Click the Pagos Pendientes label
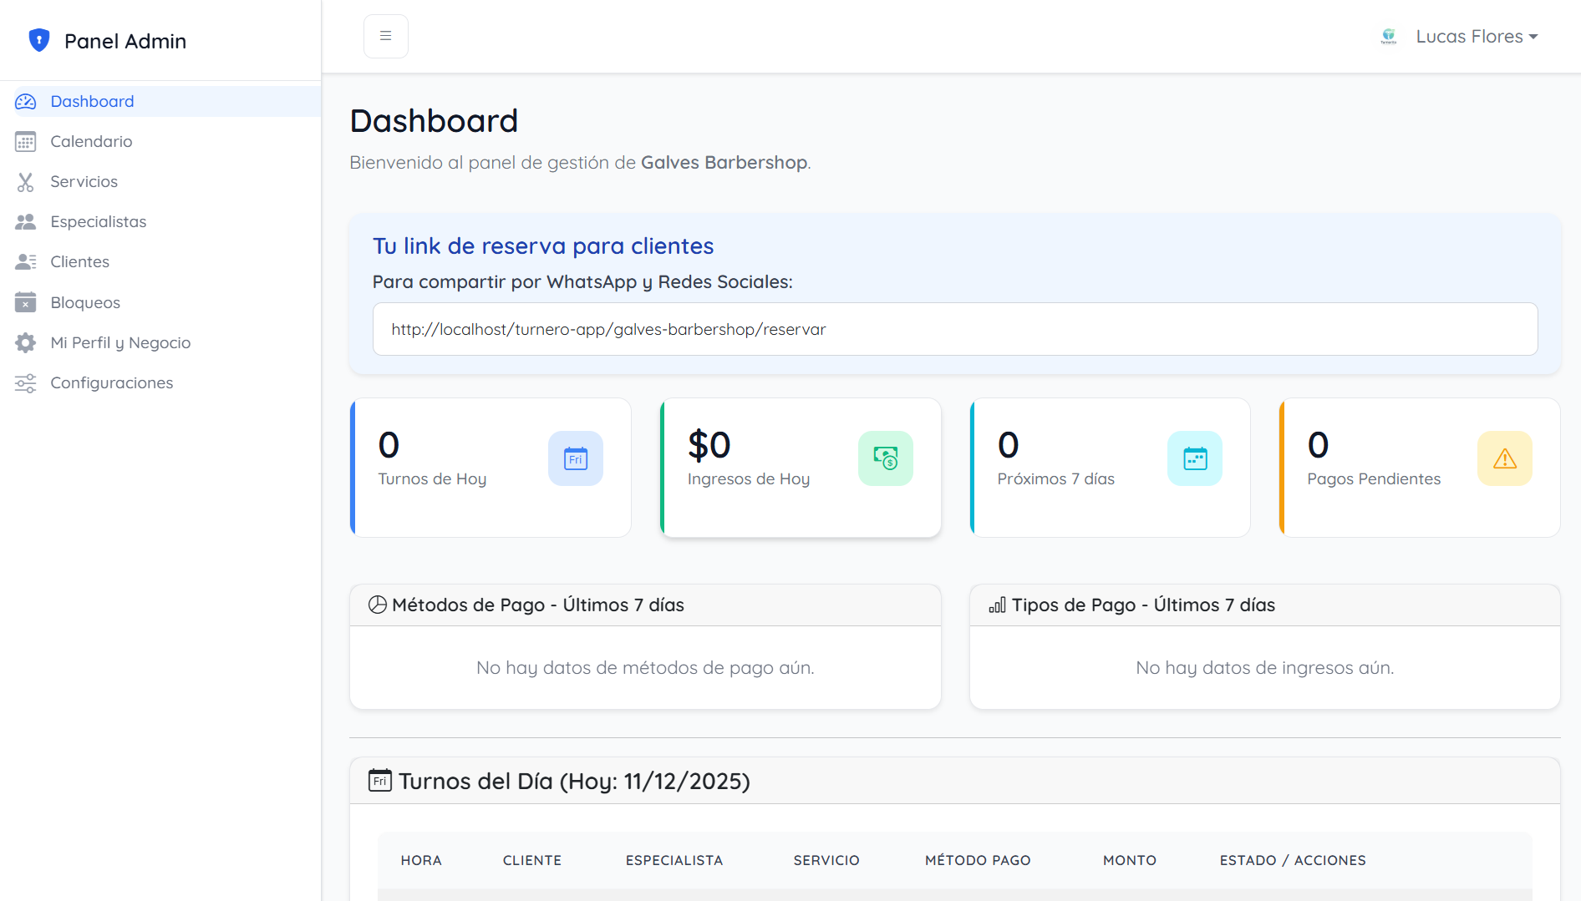The width and height of the screenshot is (1581, 901). pos(1374,479)
